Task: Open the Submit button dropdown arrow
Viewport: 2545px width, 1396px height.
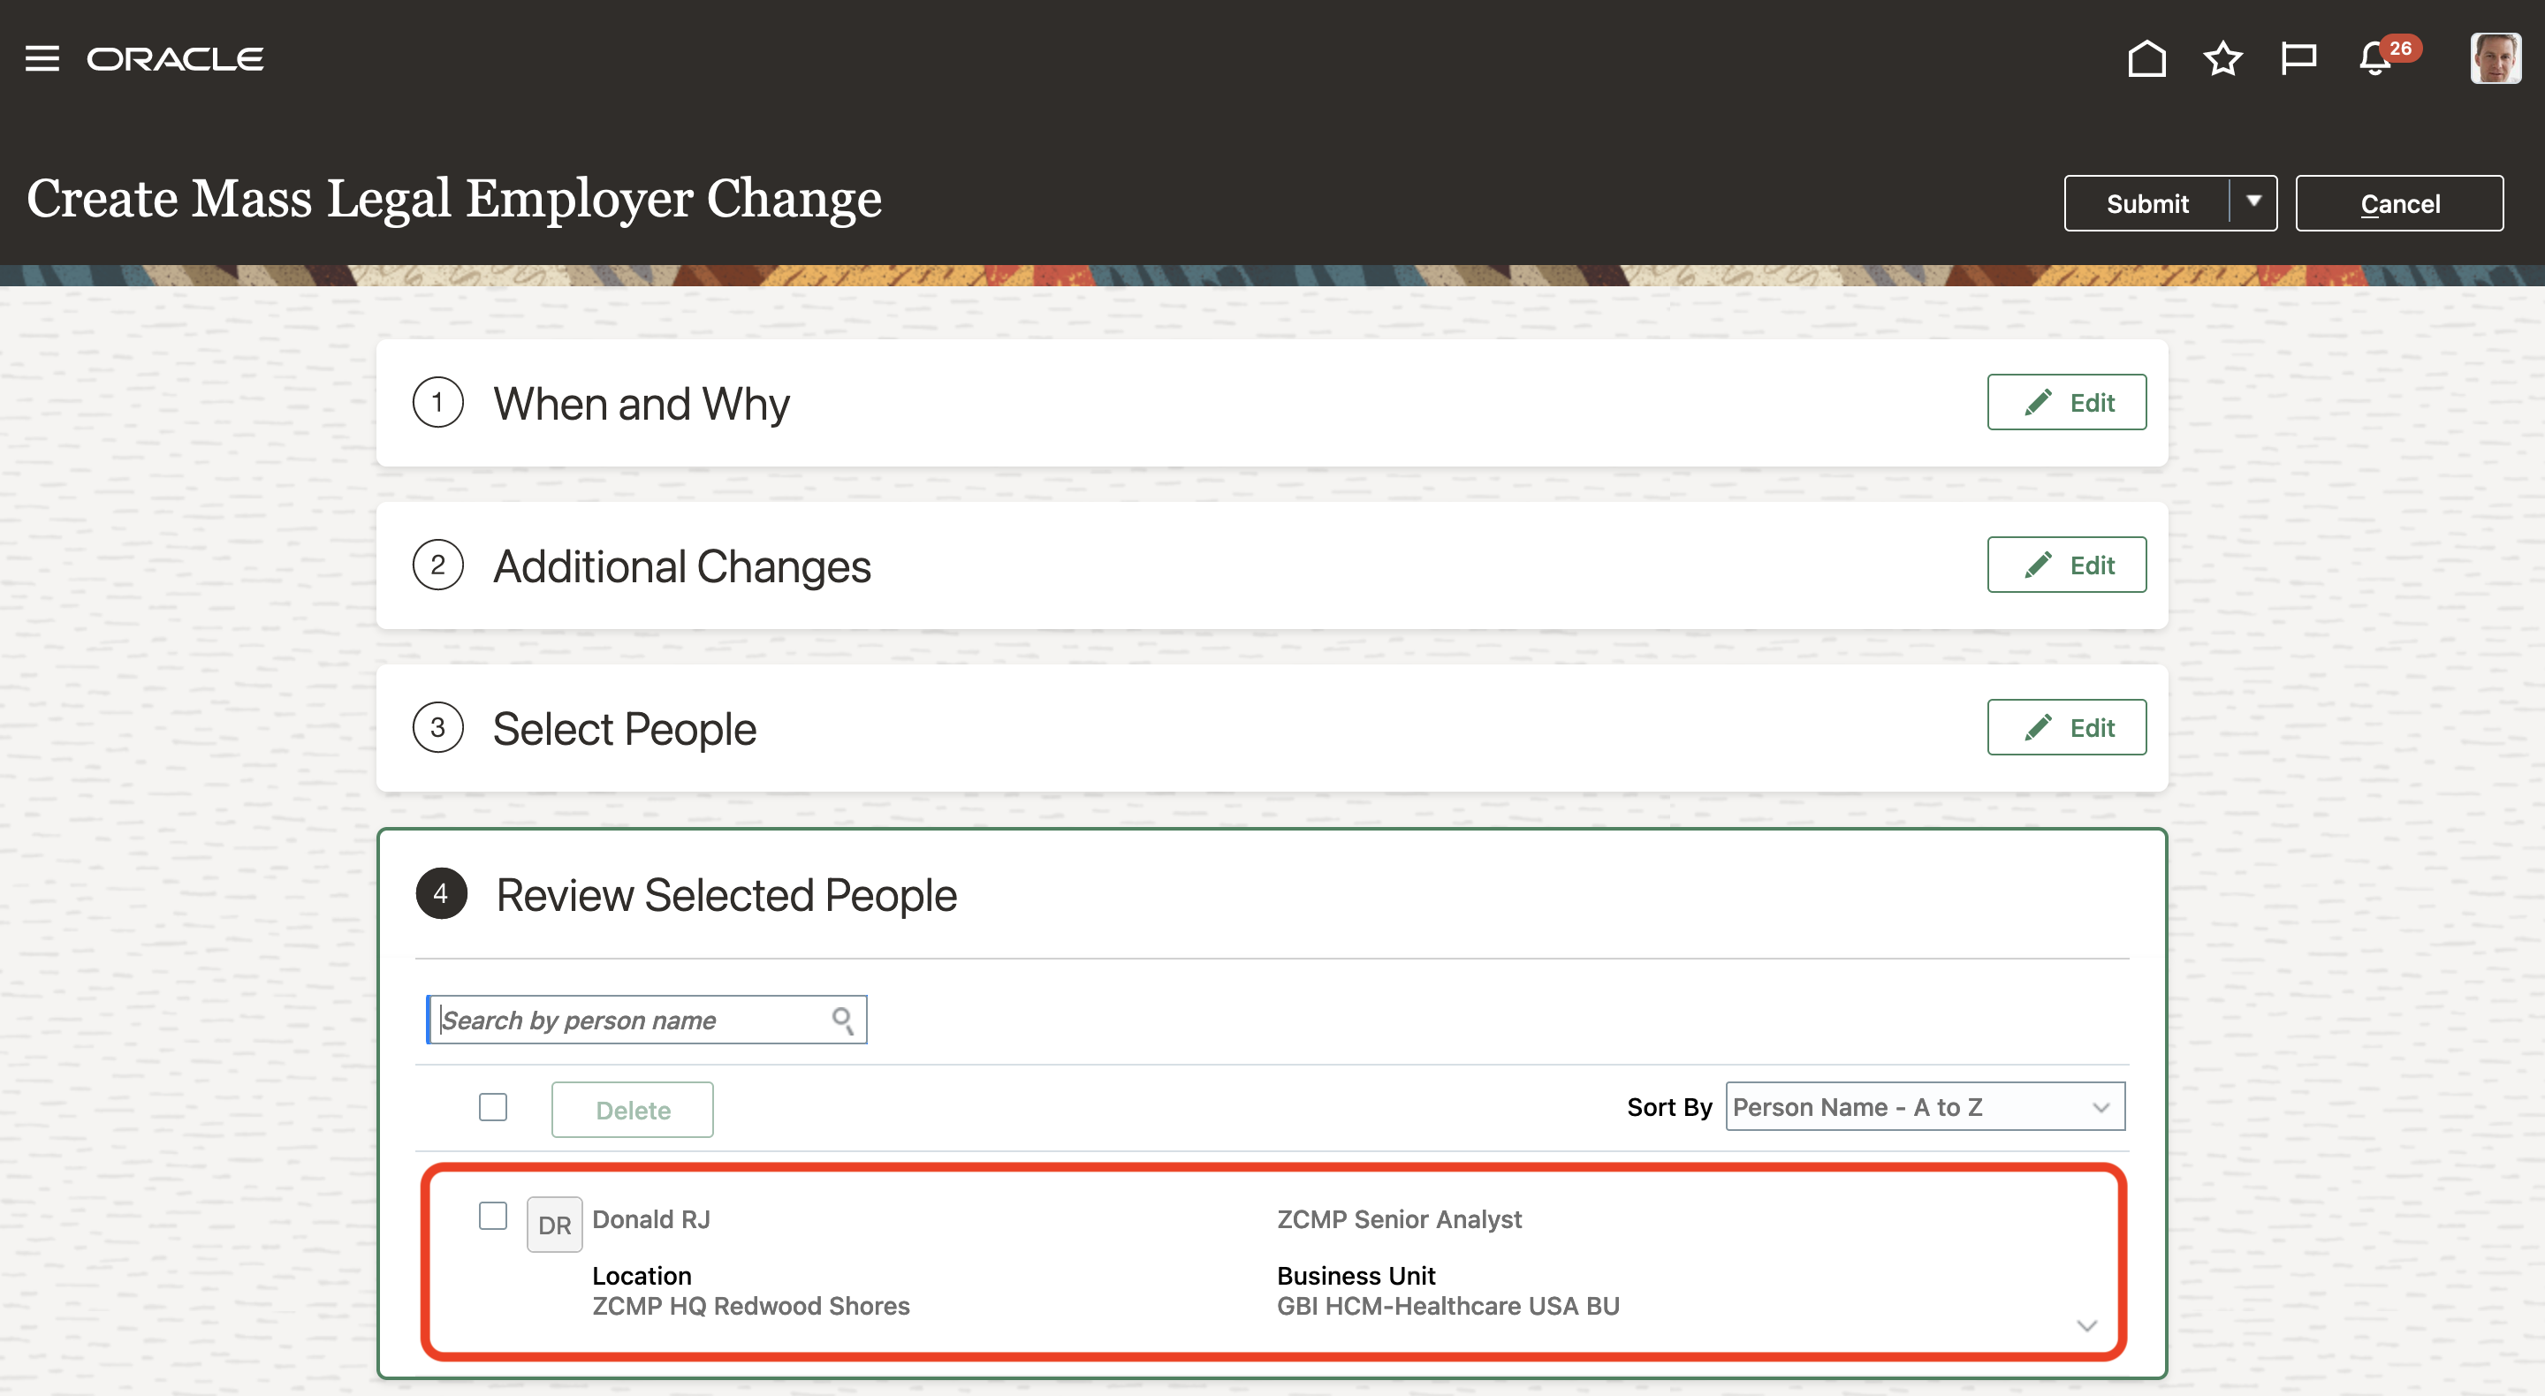Action: tap(2253, 202)
